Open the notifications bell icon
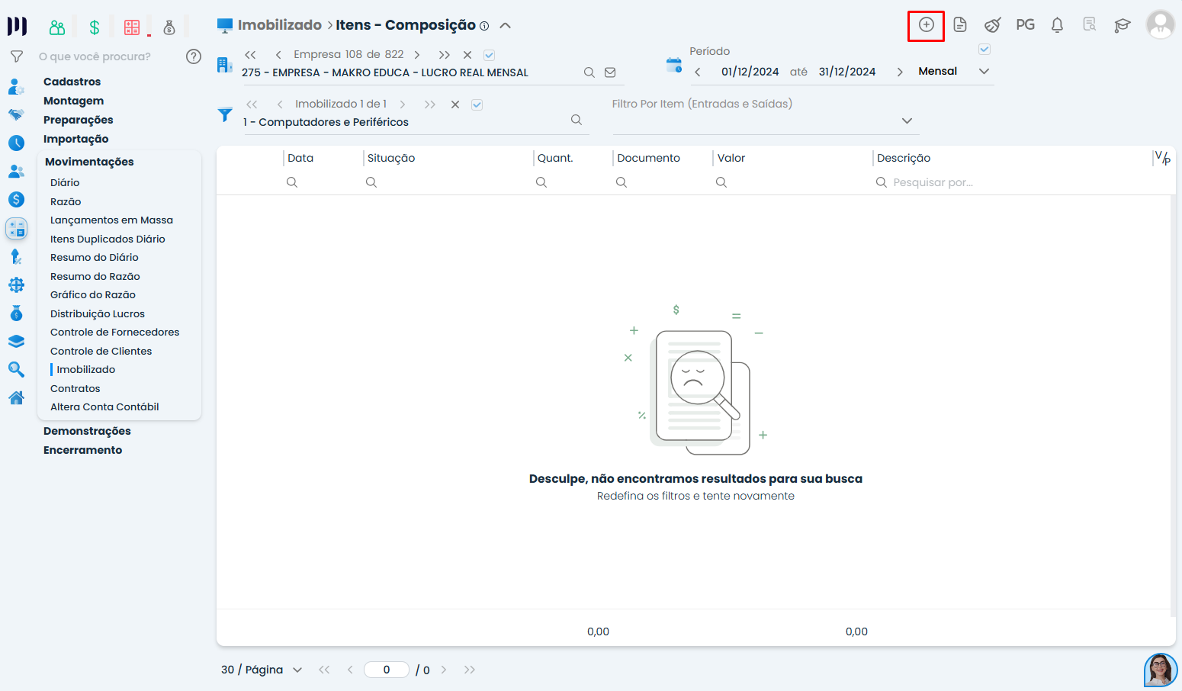 1057,25
